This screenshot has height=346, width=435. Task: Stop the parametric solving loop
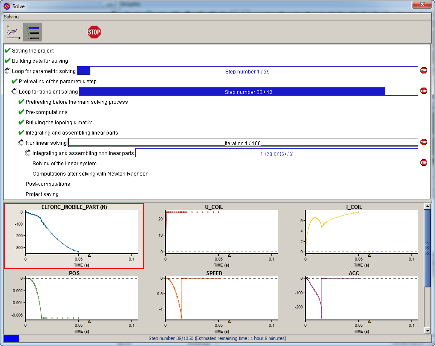coord(423,70)
